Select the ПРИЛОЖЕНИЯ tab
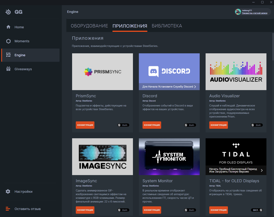Screen dimensions: 274x217 point(130,26)
